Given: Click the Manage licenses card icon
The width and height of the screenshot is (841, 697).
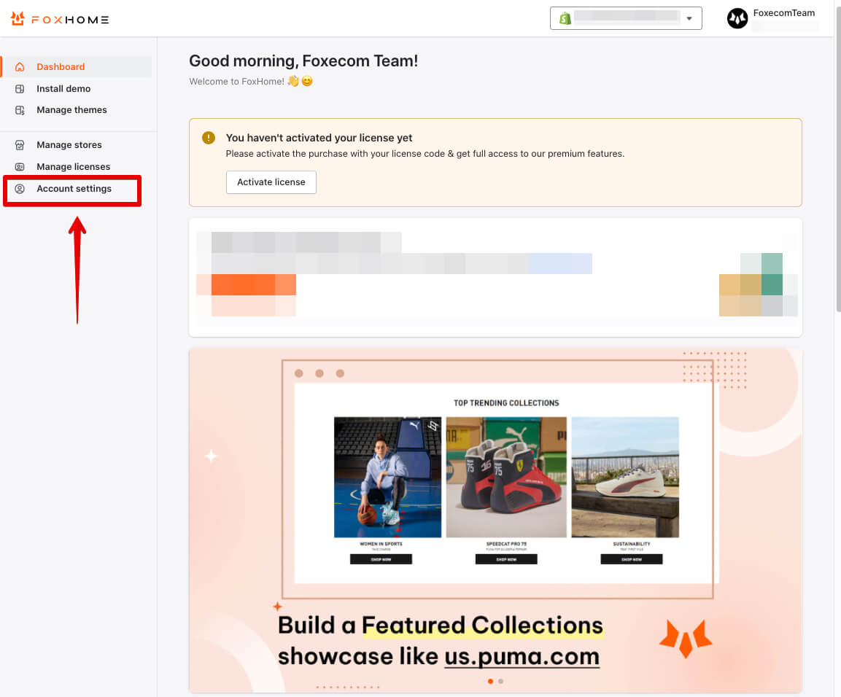Looking at the screenshot, I should click(20, 167).
